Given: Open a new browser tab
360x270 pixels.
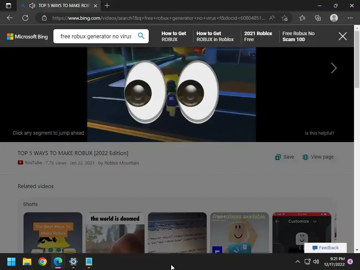Looking at the screenshot, I should tap(107, 6).
